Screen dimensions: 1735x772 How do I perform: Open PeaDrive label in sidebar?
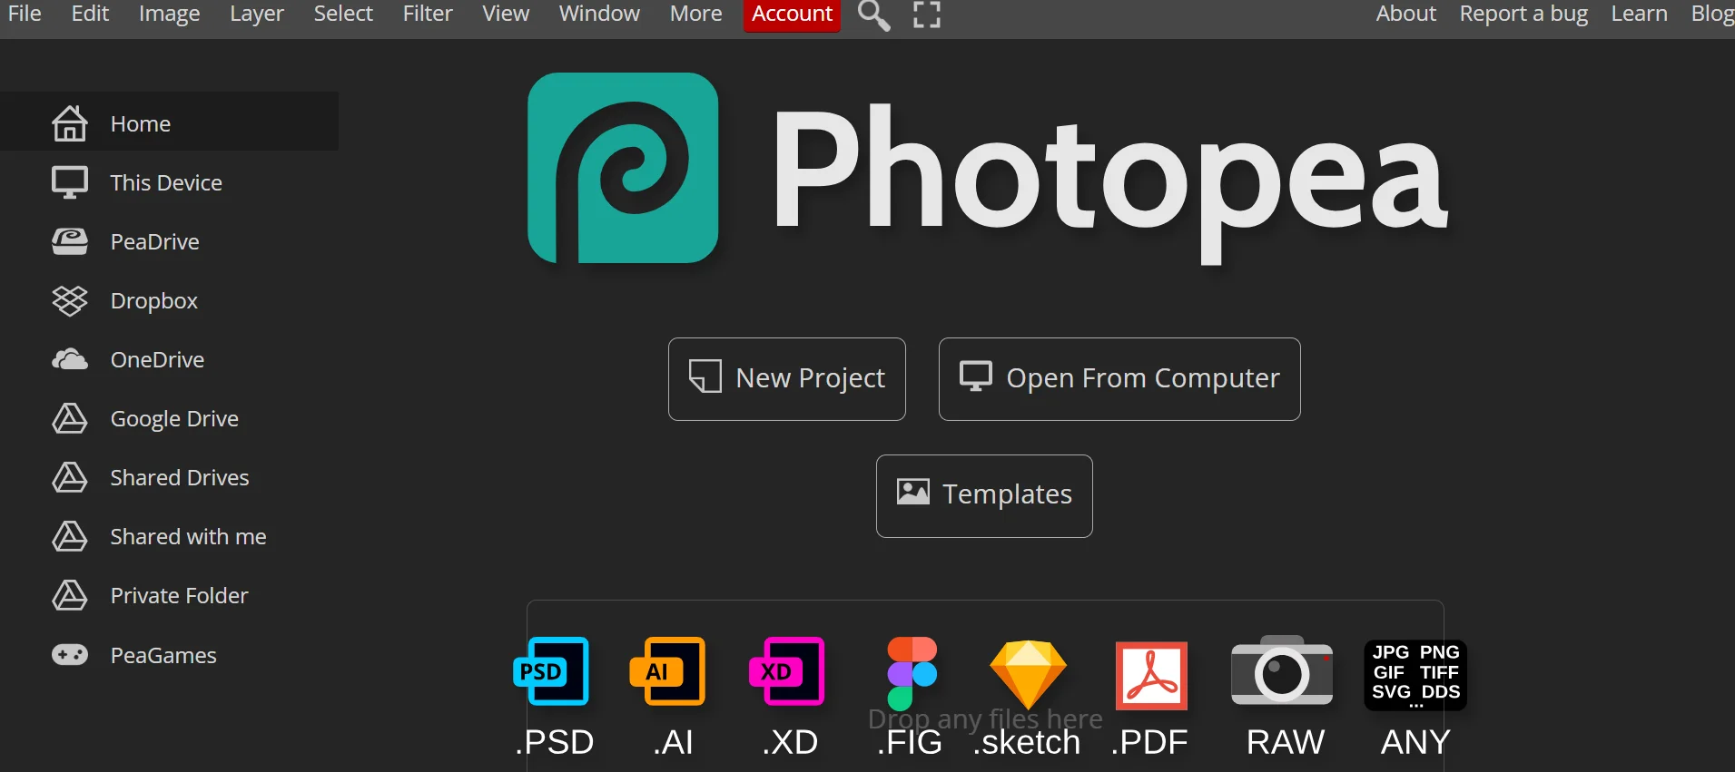click(x=155, y=242)
